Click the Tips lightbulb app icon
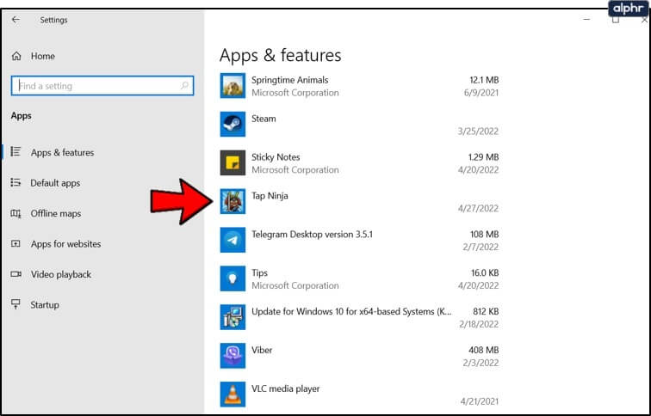This screenshot has width=651, height=416. 232,278
